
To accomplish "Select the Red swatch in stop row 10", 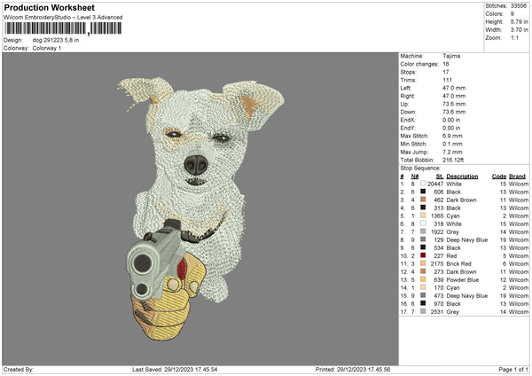I will click(423, 255).
